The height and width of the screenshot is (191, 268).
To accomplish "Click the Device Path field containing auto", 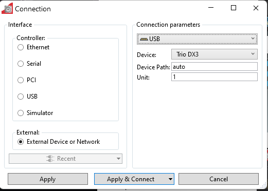I will (215, 67).
